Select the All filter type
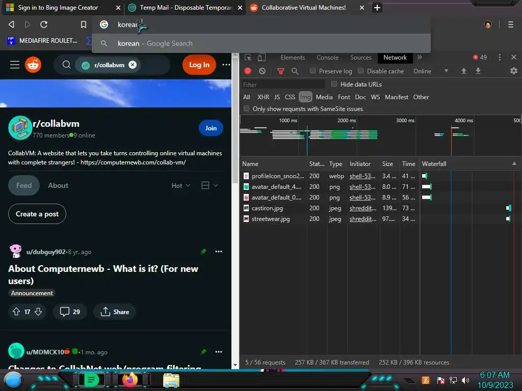This screenshot has width=522, height=391. tap(246, 97)
